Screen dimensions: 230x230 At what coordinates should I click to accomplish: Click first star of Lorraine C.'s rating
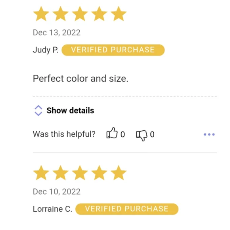tap(41, 173)
